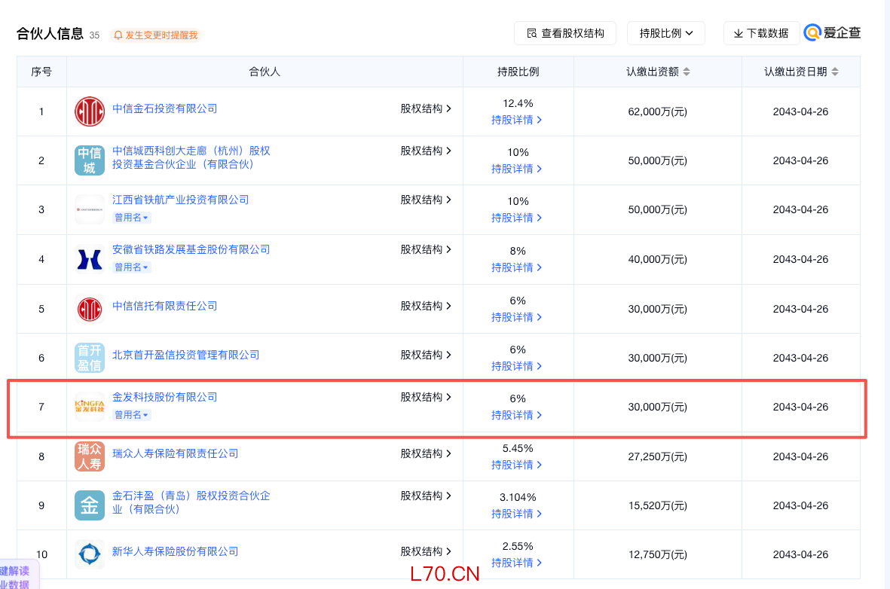This screenshot has height=589, width=890.
Task: Click the 序号 column header
Action: click(41, 72)
